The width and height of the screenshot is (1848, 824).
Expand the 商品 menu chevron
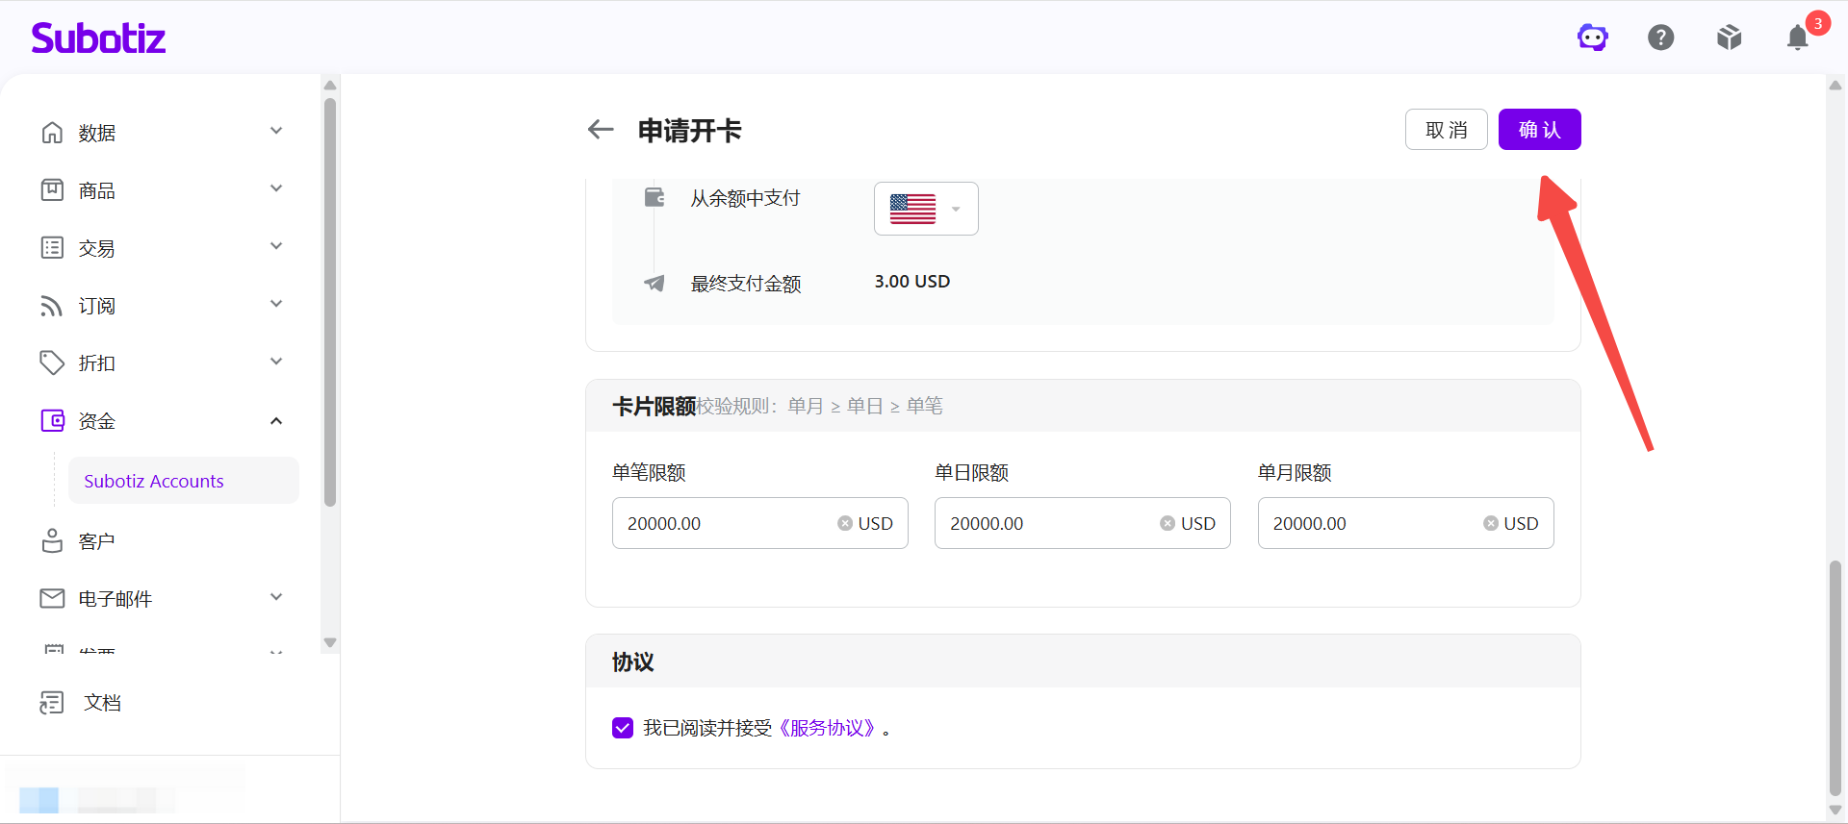tap(276, 188)
